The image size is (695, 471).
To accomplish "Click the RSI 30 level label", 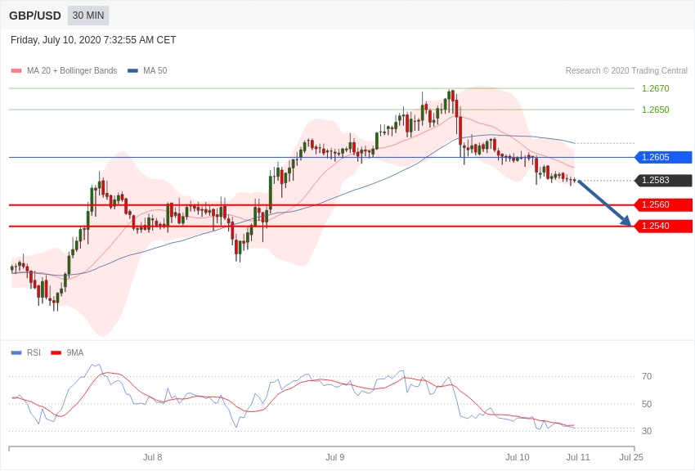I will tap(646, 431).
